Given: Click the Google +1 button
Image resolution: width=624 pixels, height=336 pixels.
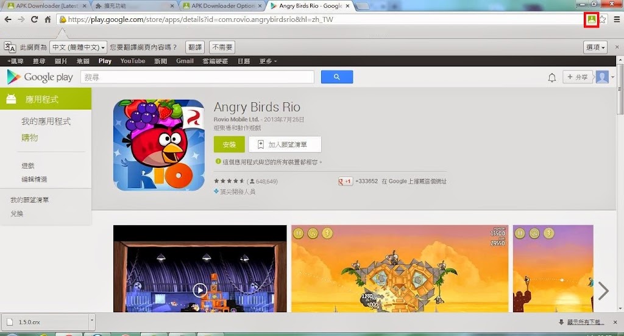Looking at the screenshot, I should coord(345,181).
